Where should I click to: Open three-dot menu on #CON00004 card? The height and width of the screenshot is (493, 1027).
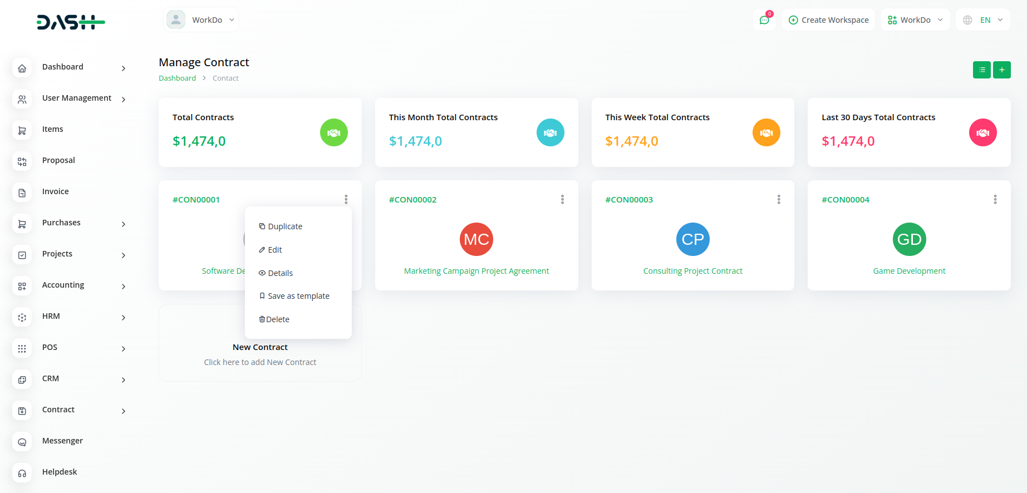tap(995, 200)
